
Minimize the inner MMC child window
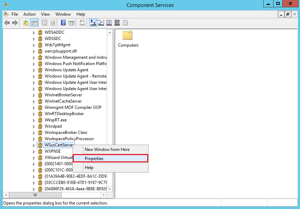click(281, 14)
